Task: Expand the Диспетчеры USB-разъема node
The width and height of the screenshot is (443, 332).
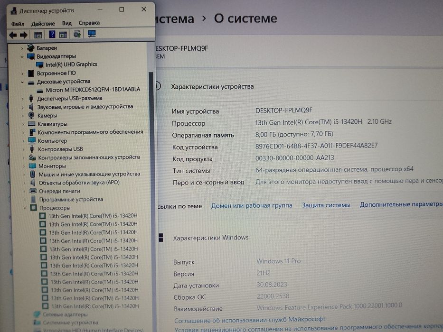Action: coord(23,99)
